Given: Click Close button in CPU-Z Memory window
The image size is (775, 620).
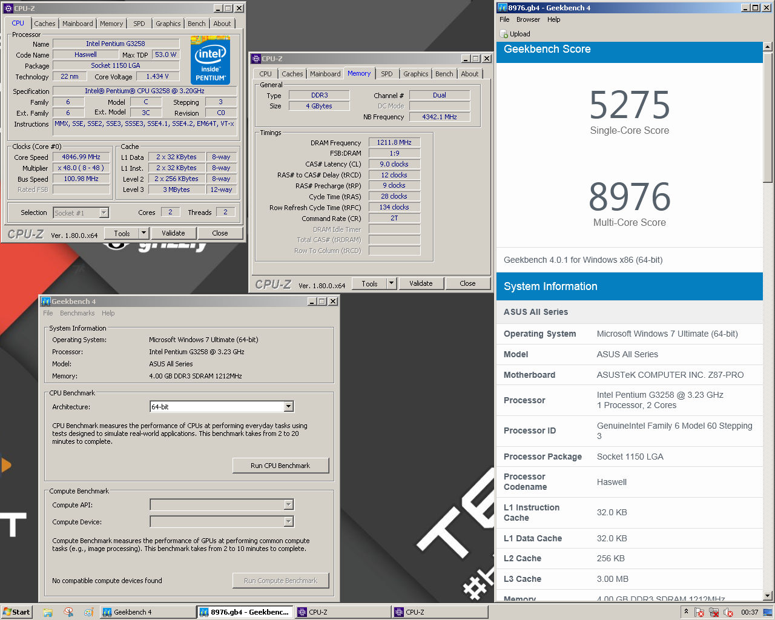Looking at the screenshot, I should pyautogui.click(x=467, y=283).
